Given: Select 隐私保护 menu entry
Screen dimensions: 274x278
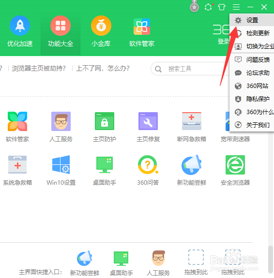Looking at the screenshot, I should pos(252,99).
